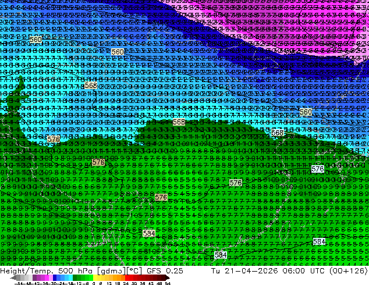
Task: Click the gray left arrow end of color scale
Action: point(13,277)
